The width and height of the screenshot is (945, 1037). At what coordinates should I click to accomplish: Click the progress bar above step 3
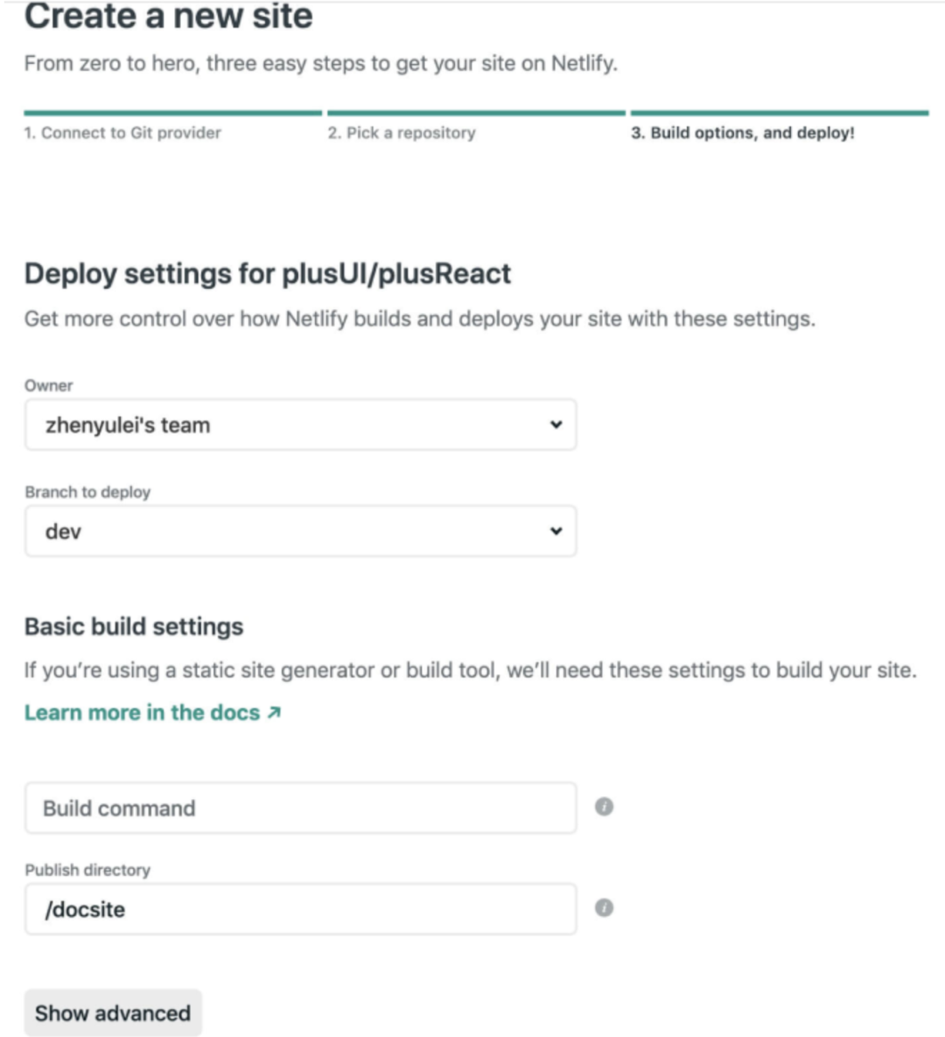click(x=779, y=113)
